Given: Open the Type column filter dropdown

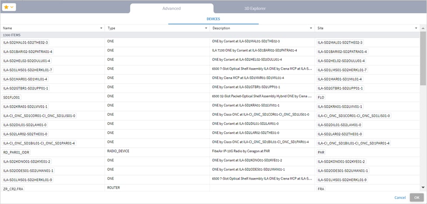Looking at the screenshot, I should point(206,28).
